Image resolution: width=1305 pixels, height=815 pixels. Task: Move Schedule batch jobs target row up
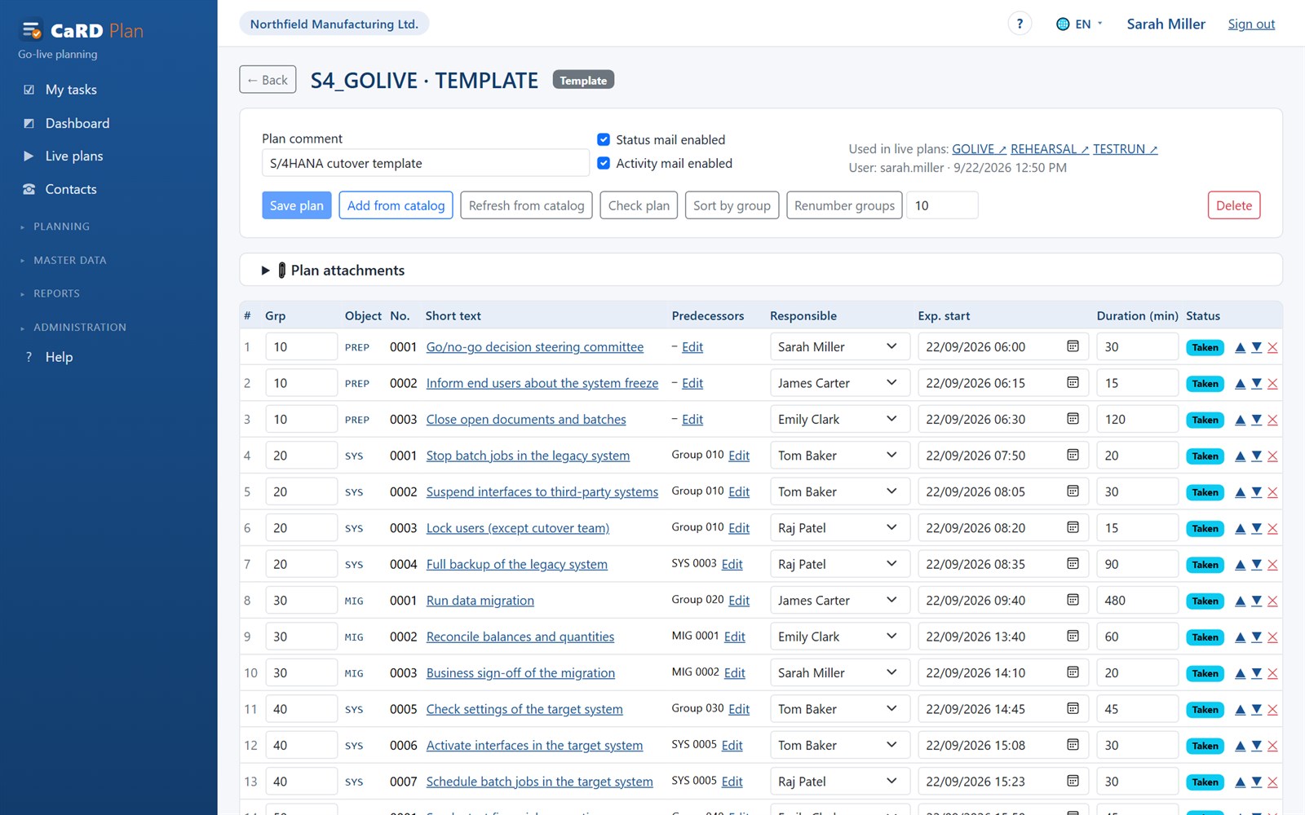tap(1240, 782)
